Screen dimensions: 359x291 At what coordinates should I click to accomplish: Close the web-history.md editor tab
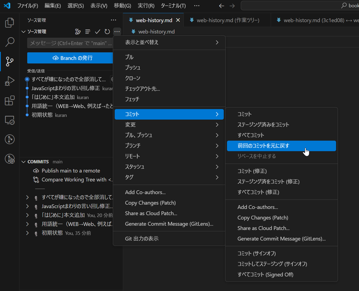point(178,20)
